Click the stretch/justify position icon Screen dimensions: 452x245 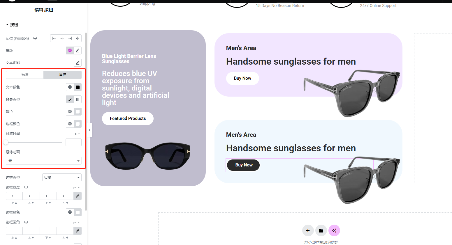[78, 38]
